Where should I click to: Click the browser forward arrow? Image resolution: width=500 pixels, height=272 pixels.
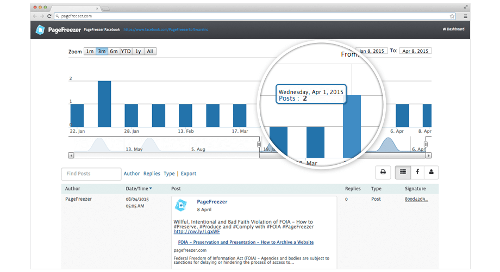(42, 16)
